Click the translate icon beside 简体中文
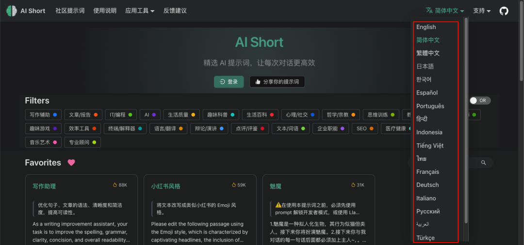This screenshot has width=524, height=245. [429, 10]
